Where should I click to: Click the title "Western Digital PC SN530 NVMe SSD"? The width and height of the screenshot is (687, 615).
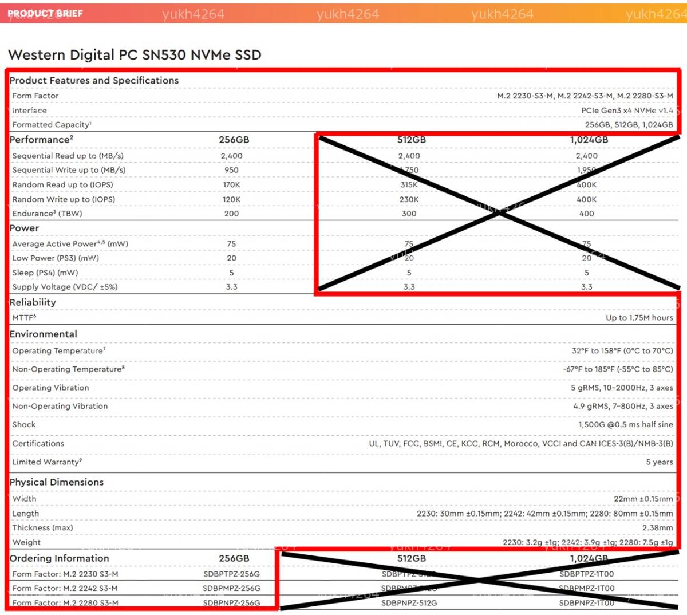click(x=135, y=55)
